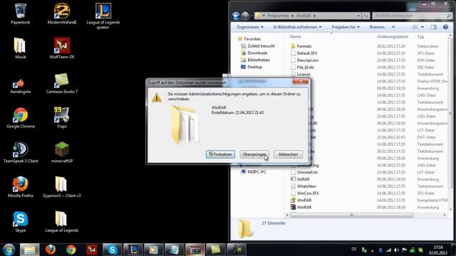Open Windows Explorer from the taskbar
456x256 pixels.
tap(29, 250)
